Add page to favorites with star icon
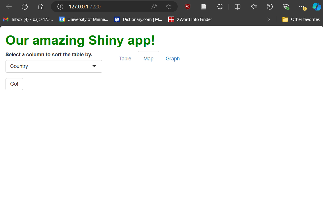Viewport: 323px width, 198px height. (x=168, y=7)
